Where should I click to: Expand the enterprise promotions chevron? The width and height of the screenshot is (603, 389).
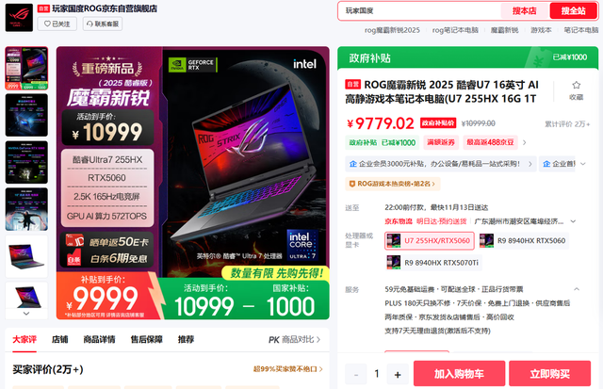click(x=583, y=164)
